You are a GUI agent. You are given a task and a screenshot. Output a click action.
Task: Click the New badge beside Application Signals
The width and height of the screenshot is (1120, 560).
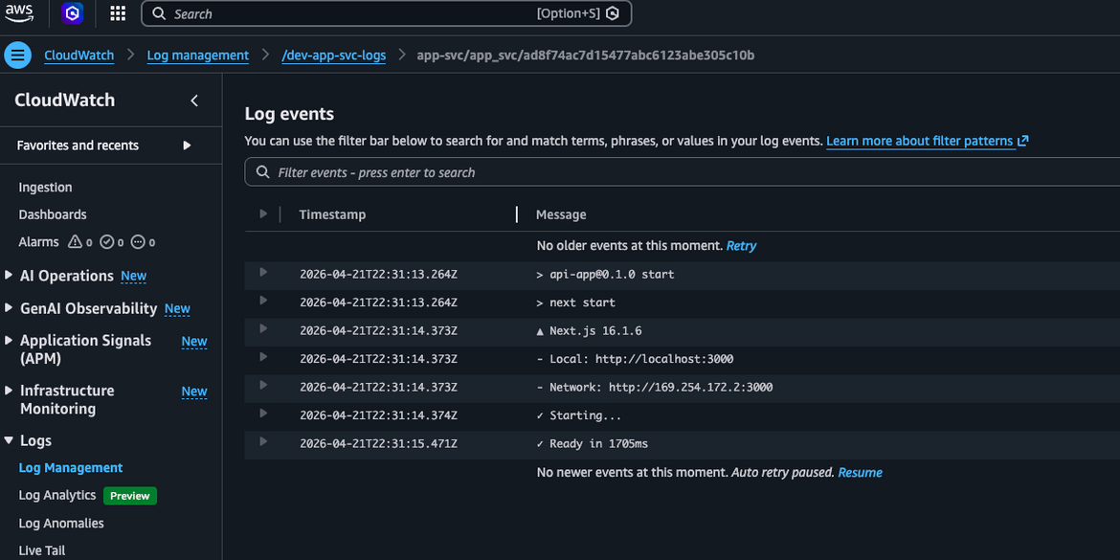[x=194, y=342]
